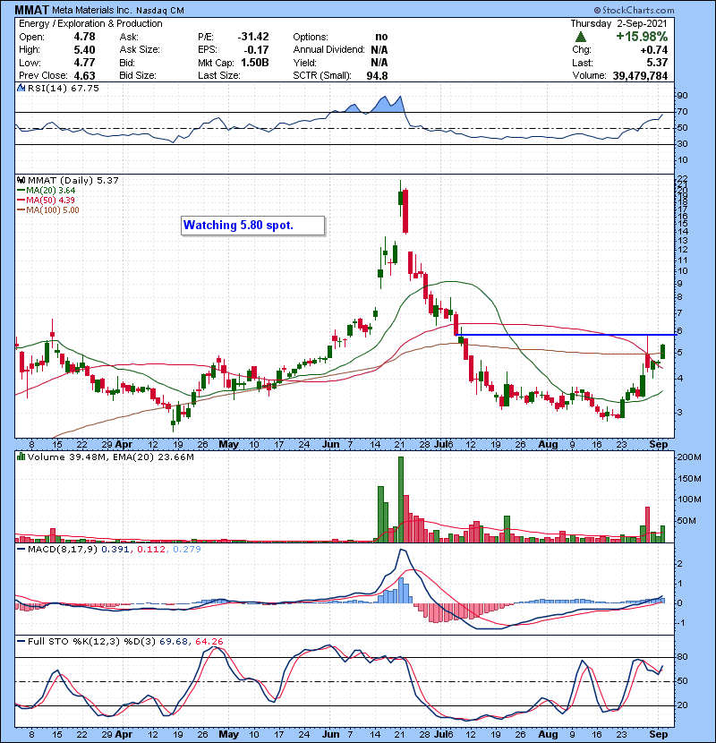Click the SCTR (Small) value 94.8
The image size is (716, 743).
click(x=377, y=76)
